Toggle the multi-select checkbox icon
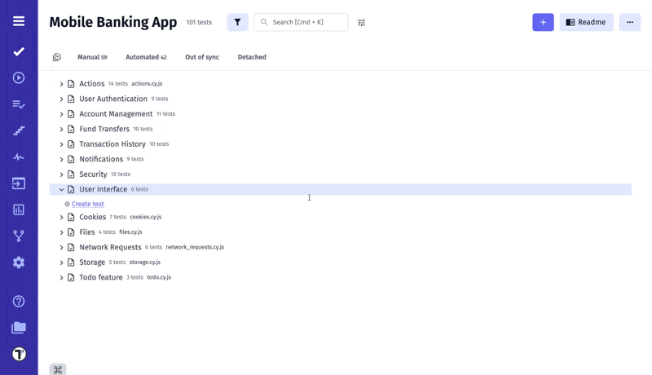The width and height of the screenshot is (652, 375). [57, 57]
